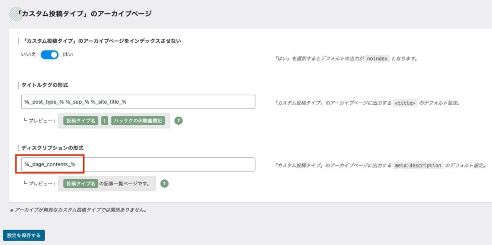Click the ディスクリプションの形式 section label
The width and height of the screenshot is (492, 245).
coord(52,147)
